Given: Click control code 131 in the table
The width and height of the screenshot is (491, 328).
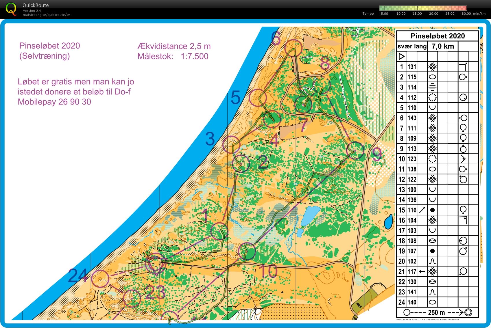Looking at the screenshot, I should click(x=412, y=67).
